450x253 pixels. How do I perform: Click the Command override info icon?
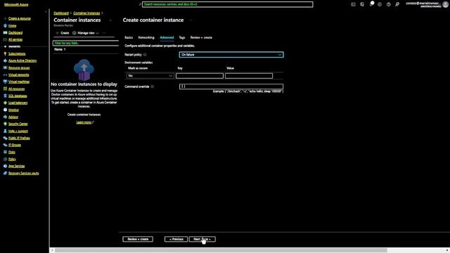point(153,86)
